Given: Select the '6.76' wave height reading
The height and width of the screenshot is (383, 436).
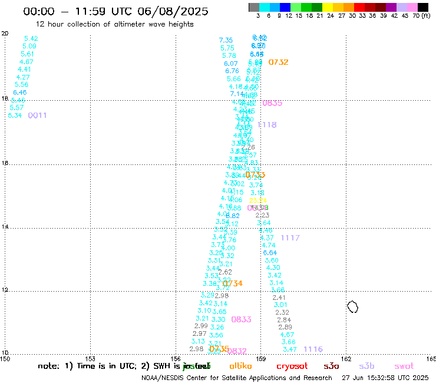Looking at the screenshot, I should pyautogui.click(x=232, y=71).
